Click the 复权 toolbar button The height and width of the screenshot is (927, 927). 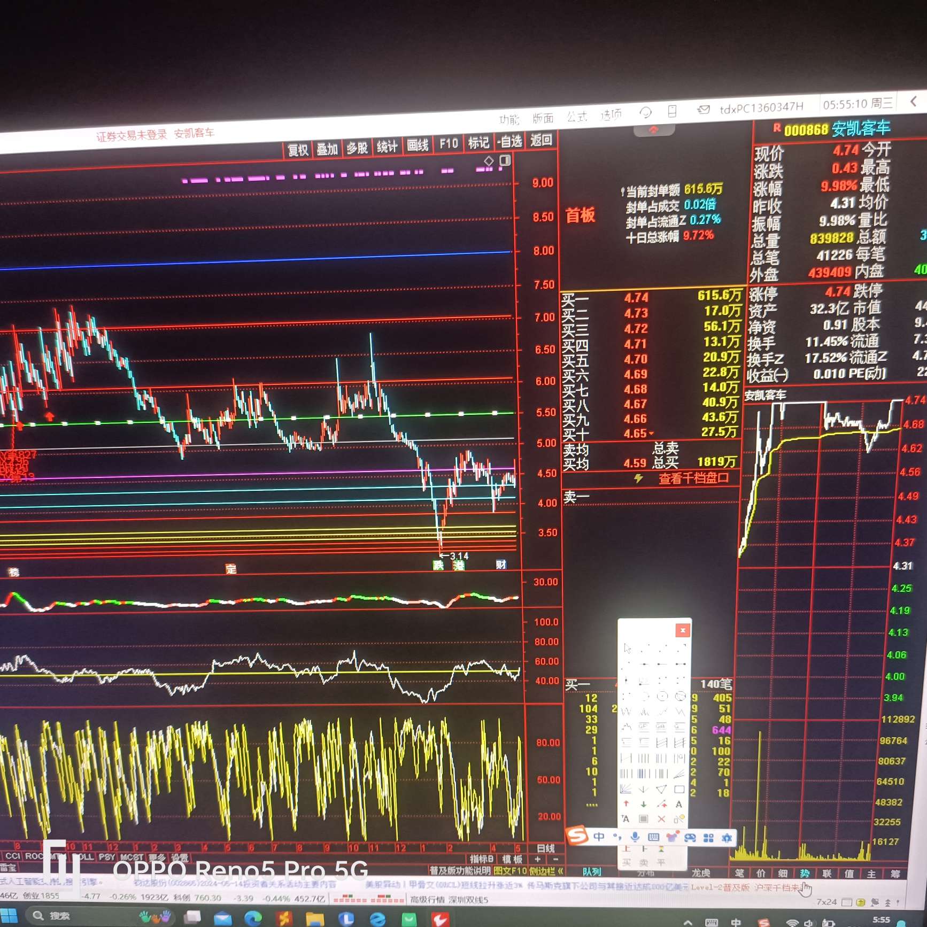point(298,150)
